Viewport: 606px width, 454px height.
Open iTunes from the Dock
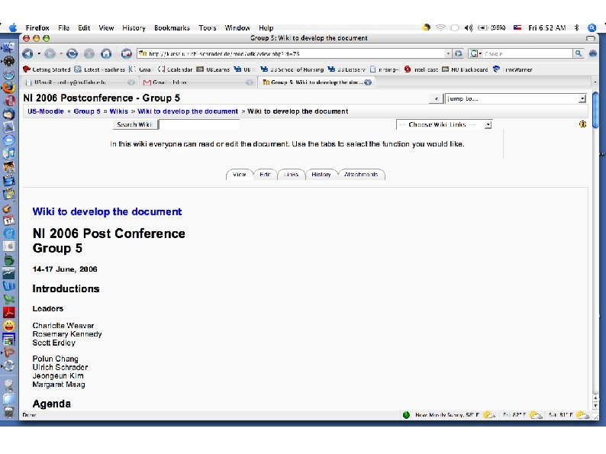pos(9,153)
